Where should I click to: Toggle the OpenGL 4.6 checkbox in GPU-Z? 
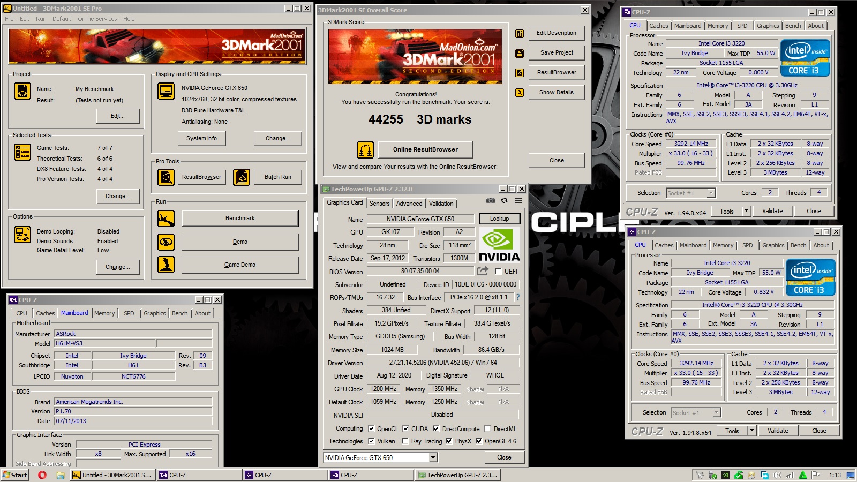click(479, 441)
